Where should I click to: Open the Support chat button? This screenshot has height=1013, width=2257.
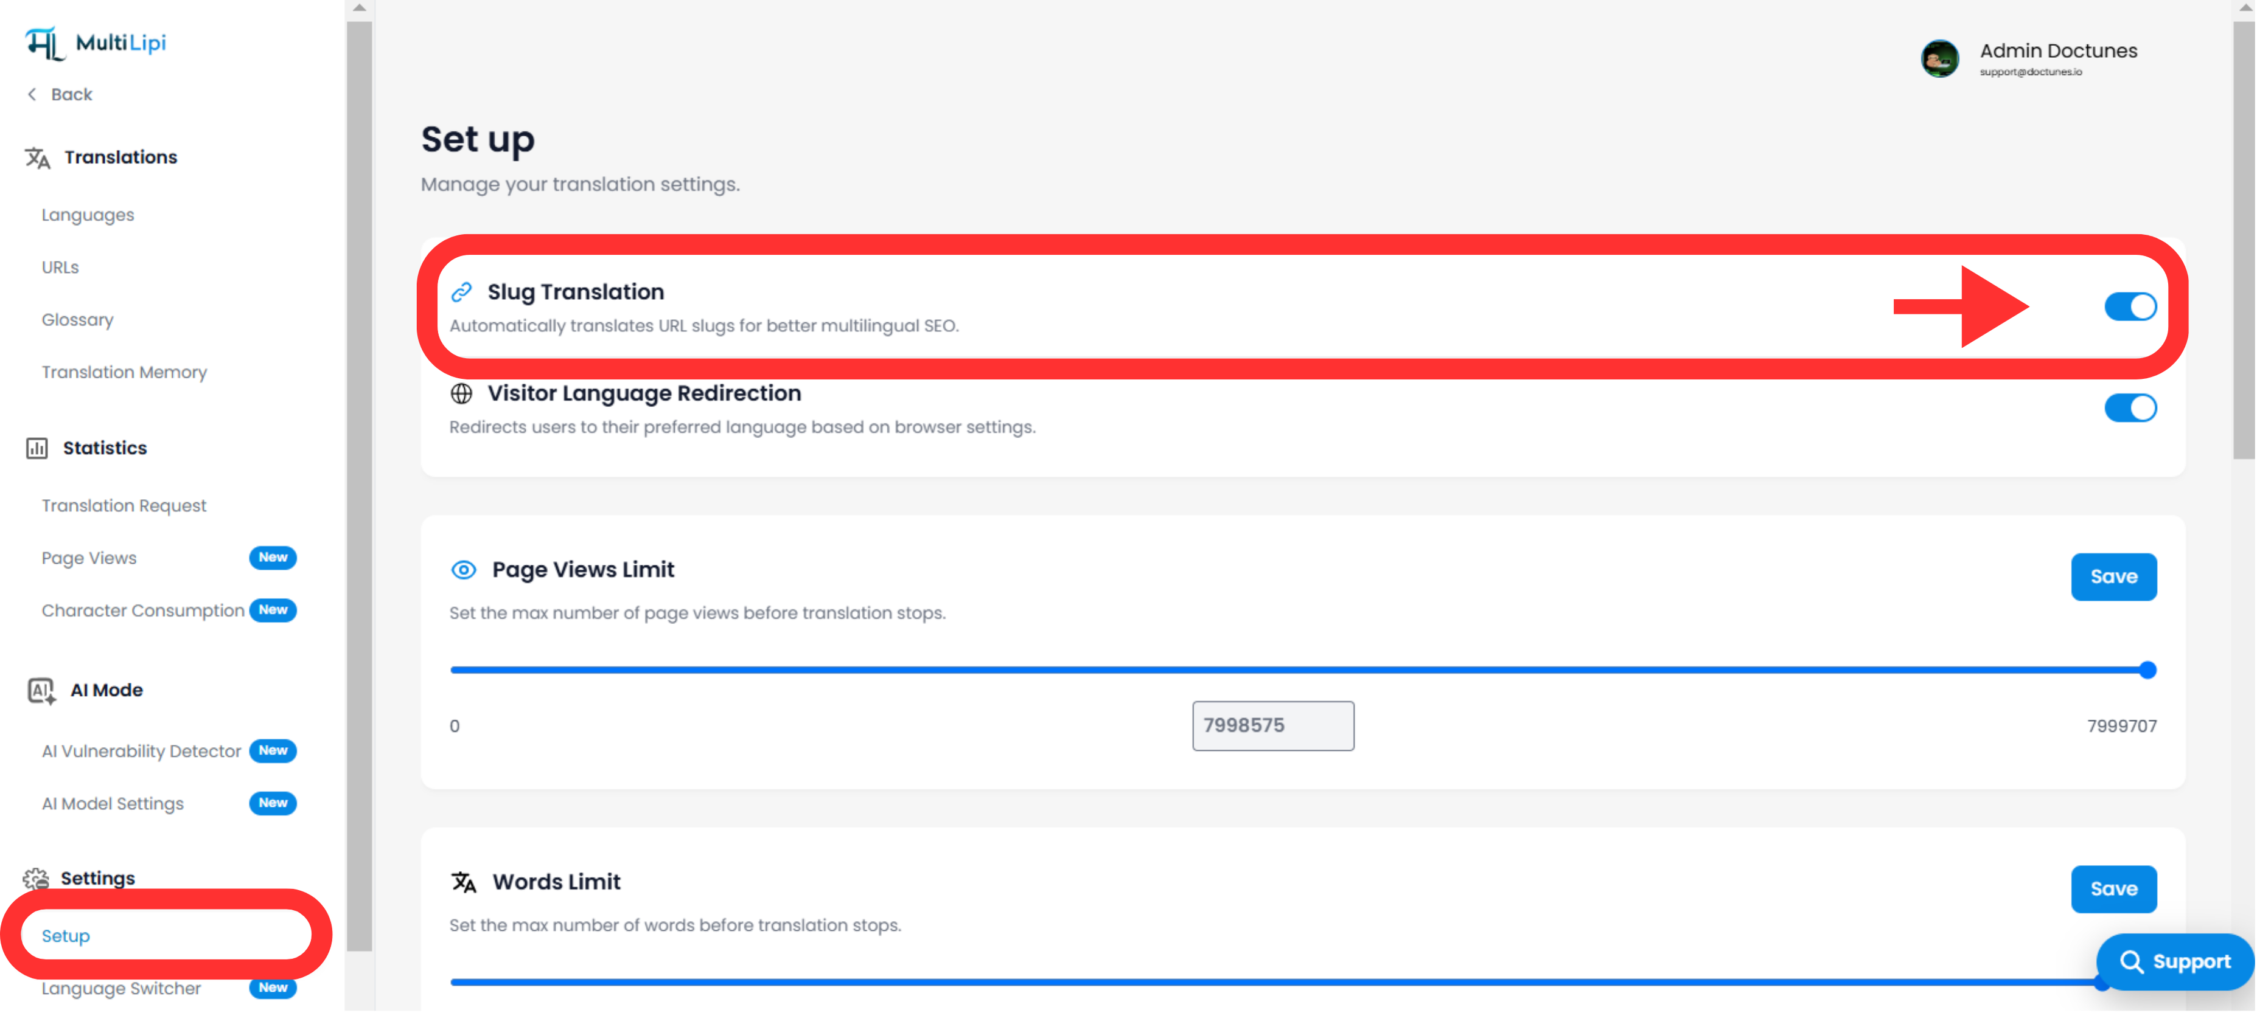pos(2175,961)
